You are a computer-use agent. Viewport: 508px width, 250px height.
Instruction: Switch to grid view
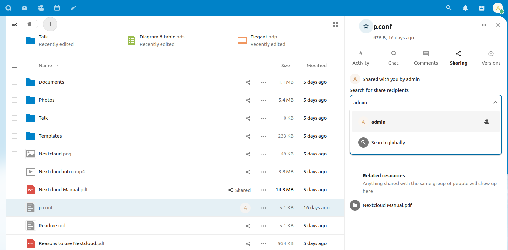(335, 24)
